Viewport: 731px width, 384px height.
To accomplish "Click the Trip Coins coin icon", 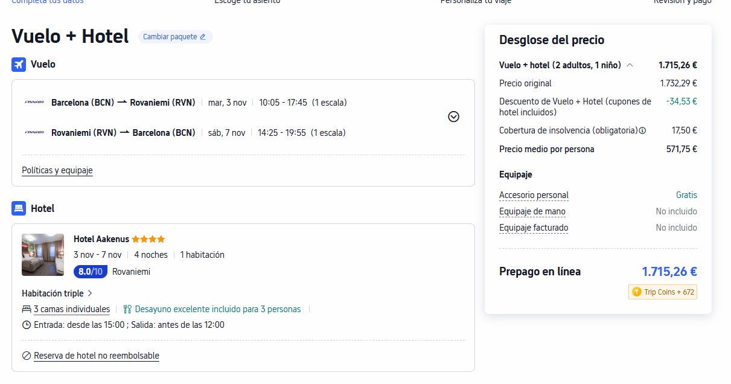I will click(636, 292).
